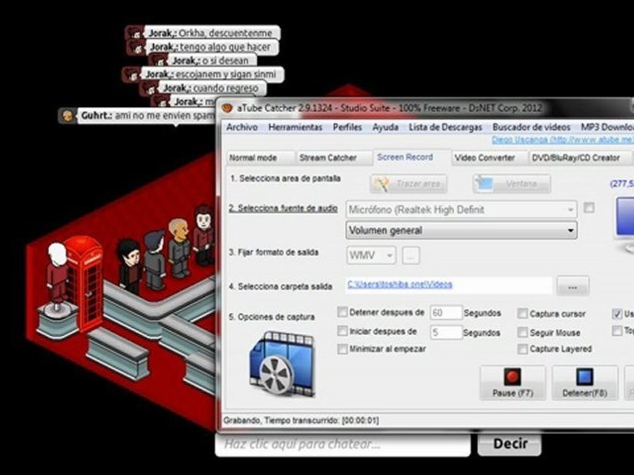Click the red telephone booth in the room
The width and height of the screenshot is (634, 475).
[x=84, y=283]
